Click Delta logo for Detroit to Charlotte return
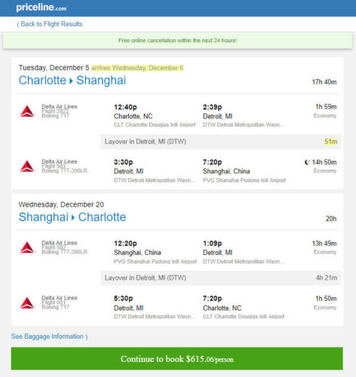The width and height of the screenshot is (356, 377). (x=27, y=303)
